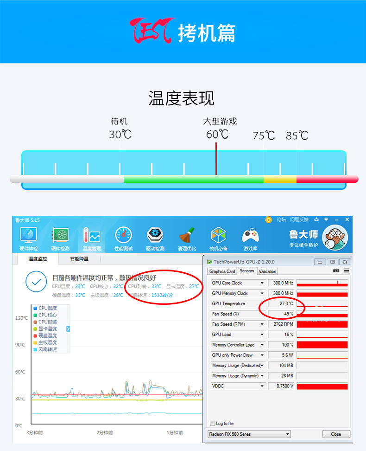Viewport: 366px width, 451px height.
Task: Open Fan Speed (RPM) sensor dropdown
Action: pos(262,324)
